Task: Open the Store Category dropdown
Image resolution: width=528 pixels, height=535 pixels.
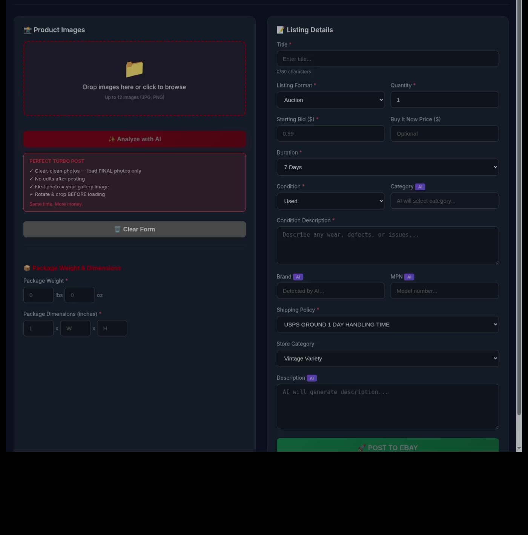Action: click(387, 359)
